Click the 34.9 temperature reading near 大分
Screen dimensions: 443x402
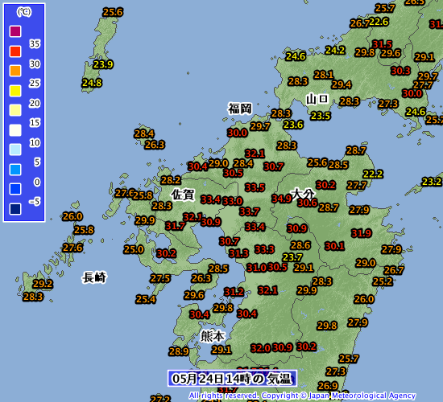click(281, 199)
